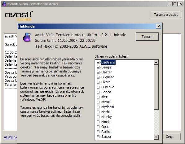Screen dimensions: 185x144
Task: Click scrollbar track below the thumb
Action: (156, 122)
